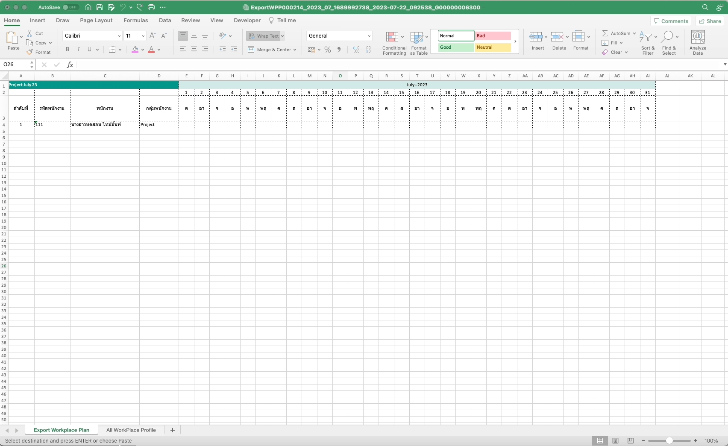The image size is (728, 446).
Task: Open Conditional Formatting
Action: [x=394, y=43]
